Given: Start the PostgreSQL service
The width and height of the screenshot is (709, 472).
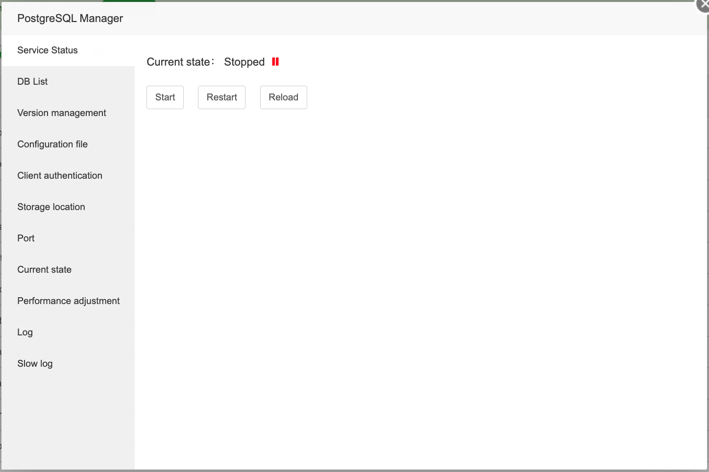Looking at the screenshot, I should tap(165, 97).
